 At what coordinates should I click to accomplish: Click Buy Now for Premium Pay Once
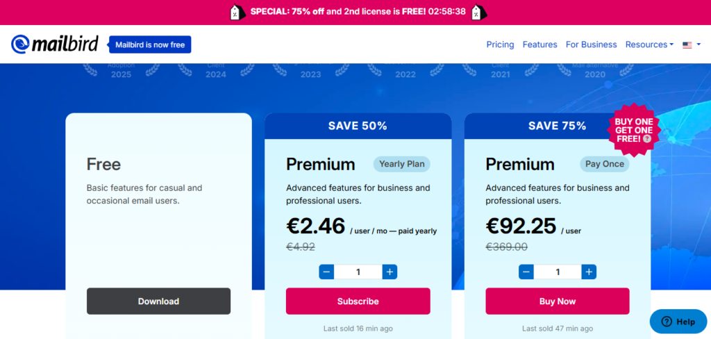pos(558,301)
